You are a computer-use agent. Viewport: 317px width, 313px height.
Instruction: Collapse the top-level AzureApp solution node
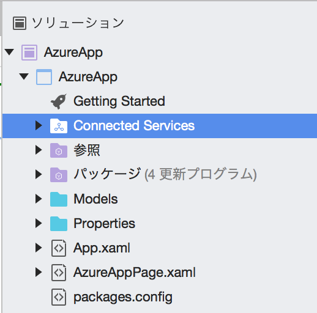coord(9,52)
